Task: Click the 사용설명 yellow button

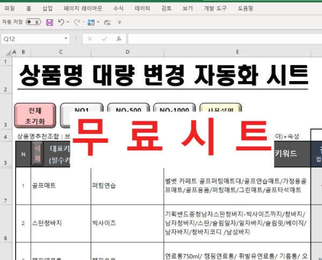Action: (x=221, y=107)
